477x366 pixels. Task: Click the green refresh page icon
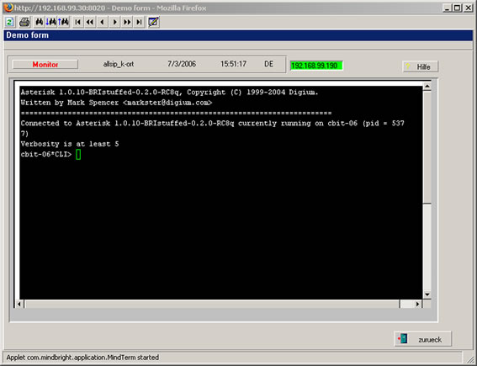pyautogui.click(x=10, y=22)
